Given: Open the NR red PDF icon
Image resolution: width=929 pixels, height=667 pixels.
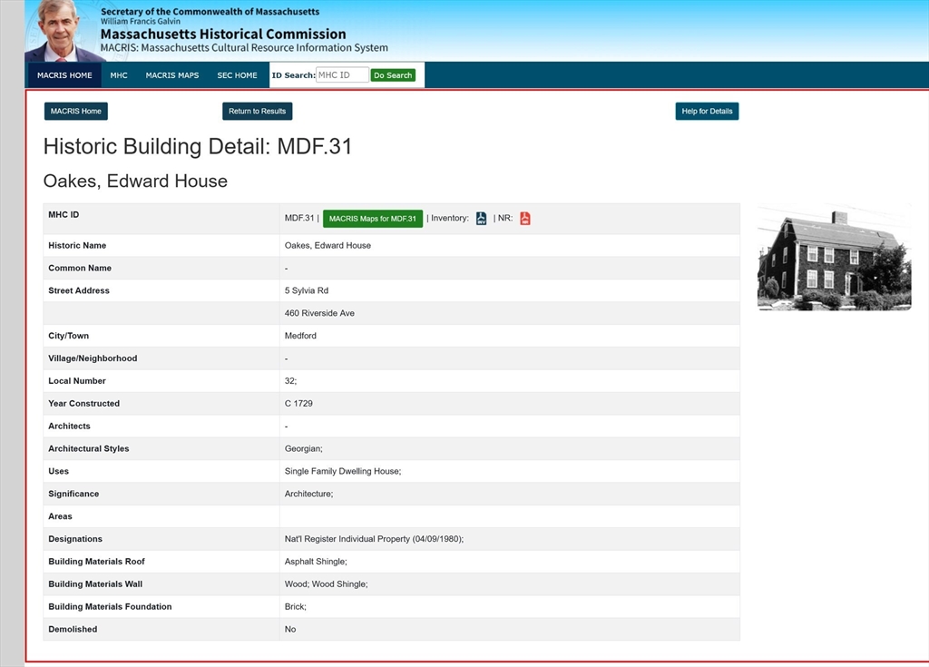Looking at the screenshot, I should point(525,219).
